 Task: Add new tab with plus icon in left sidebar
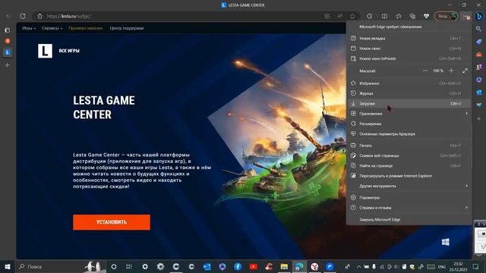8,65
